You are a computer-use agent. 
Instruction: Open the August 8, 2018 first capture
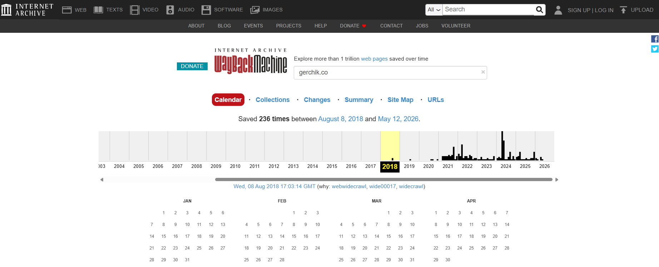click(341, 119)
